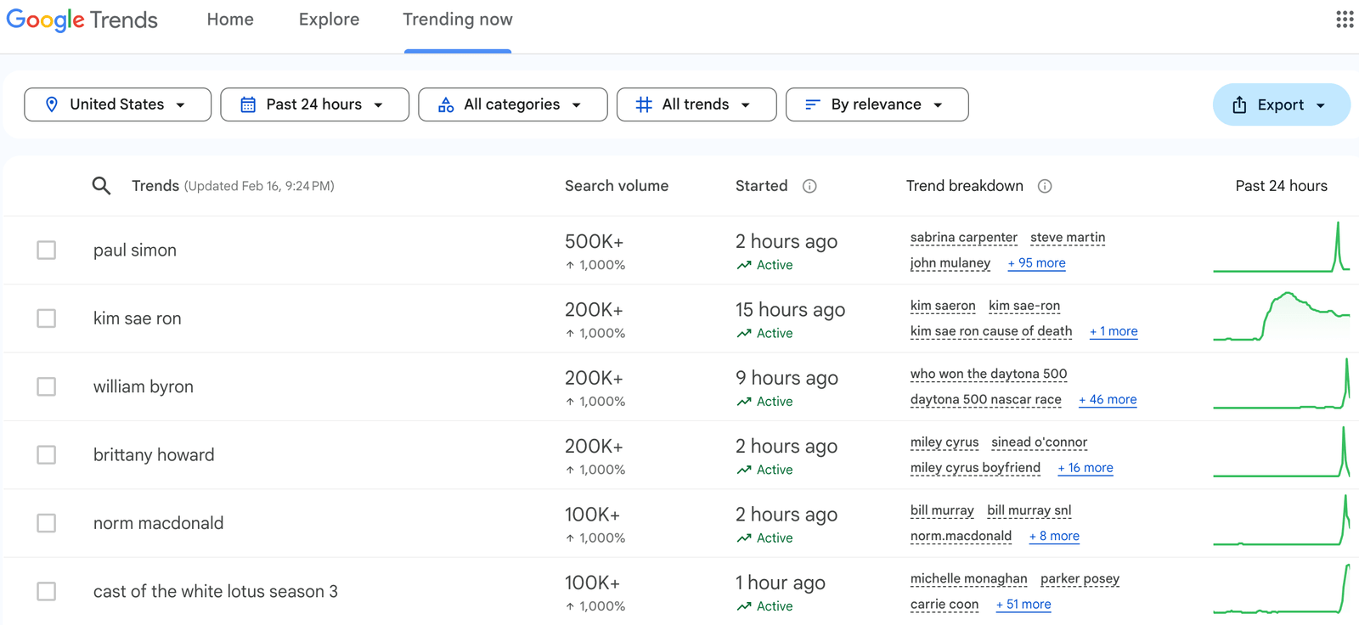Open the william byron 24-hour sparkline chart

point(1281,384)
